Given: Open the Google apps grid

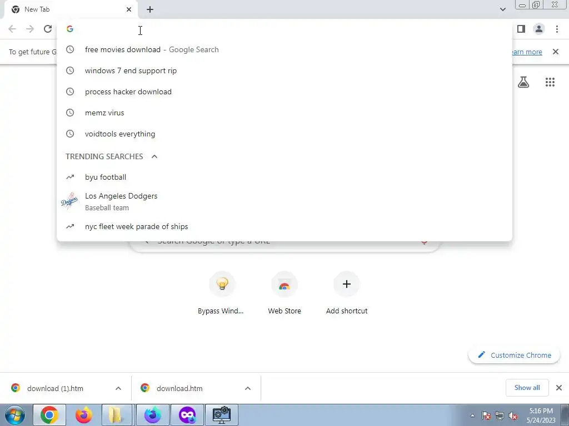Looking at the screenshot, I should (x=550, y=82).
